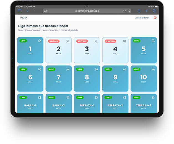Click the seat icon on TERRAZA-1
Image resolution: width=174 pixels, height=144 pixels.
point(96,97)
